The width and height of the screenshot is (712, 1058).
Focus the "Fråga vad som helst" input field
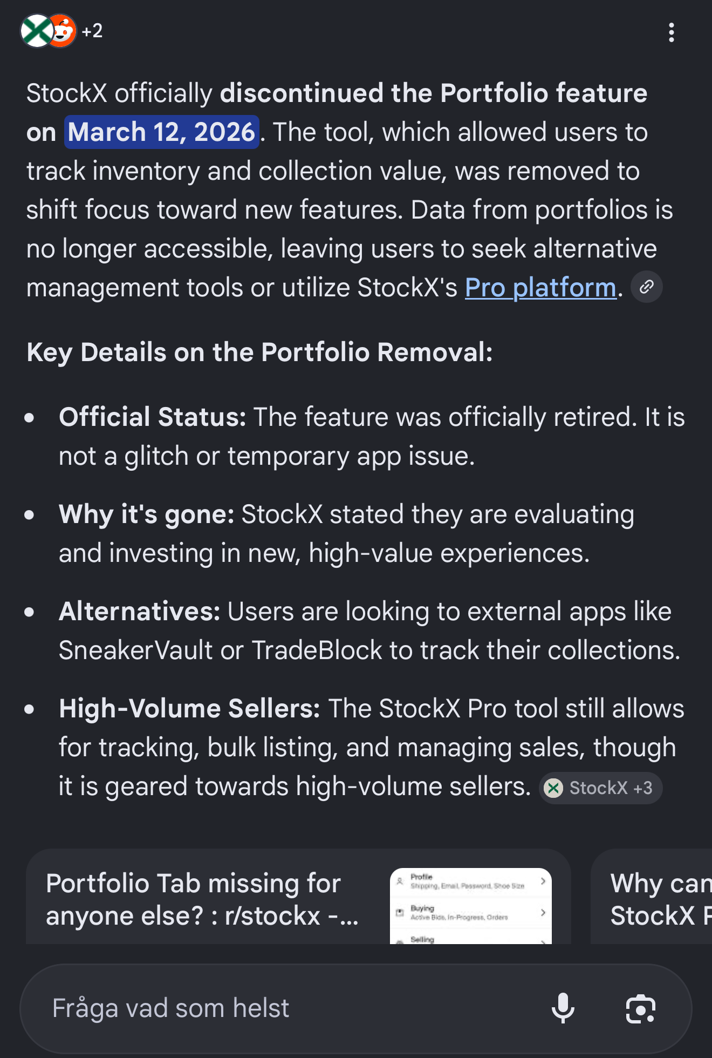point(280,1008)
